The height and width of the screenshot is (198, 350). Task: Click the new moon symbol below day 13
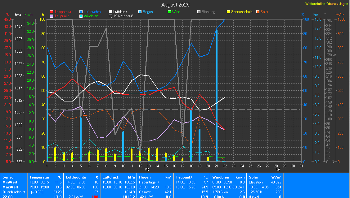[147, 170]
